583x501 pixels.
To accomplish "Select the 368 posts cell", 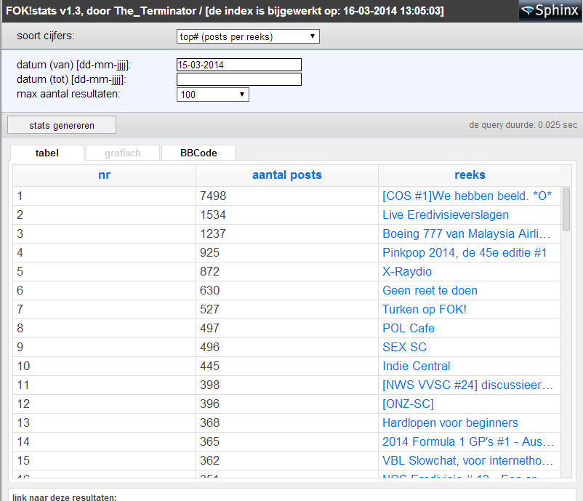I will [x=287, y=422].
